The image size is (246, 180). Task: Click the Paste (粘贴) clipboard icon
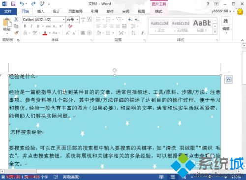click(x=7, y=22)
